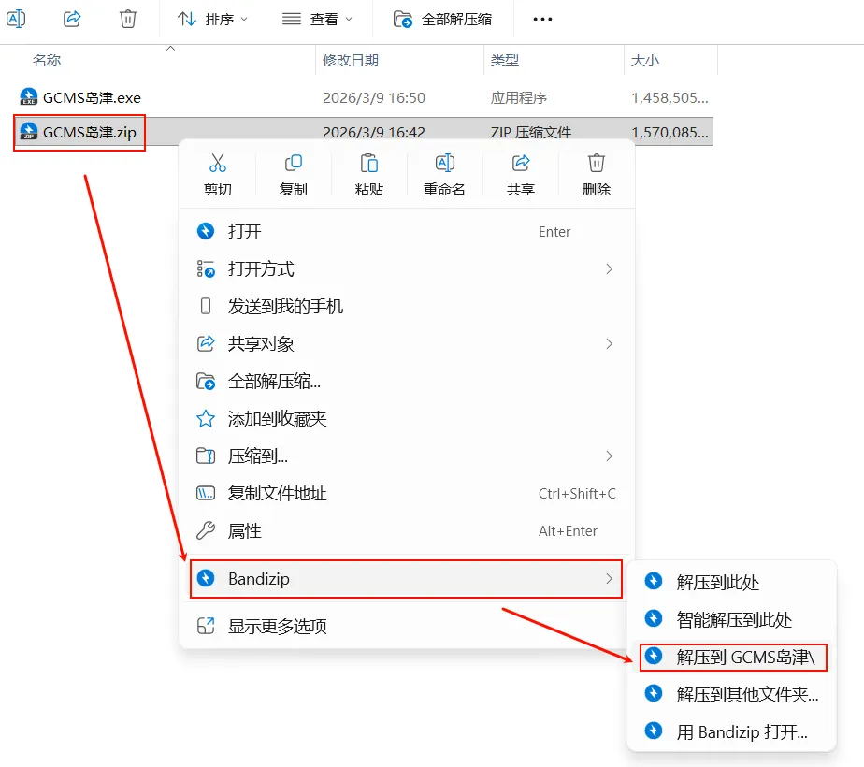This screenshot has width=864, height=767.
Task: Click the GCMS岛津.exe file icon
Action: (x=29, y=97)
